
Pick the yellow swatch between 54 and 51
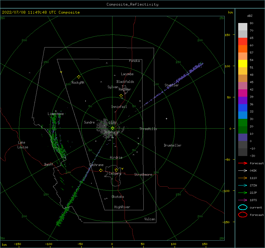(x=243, y=63)
